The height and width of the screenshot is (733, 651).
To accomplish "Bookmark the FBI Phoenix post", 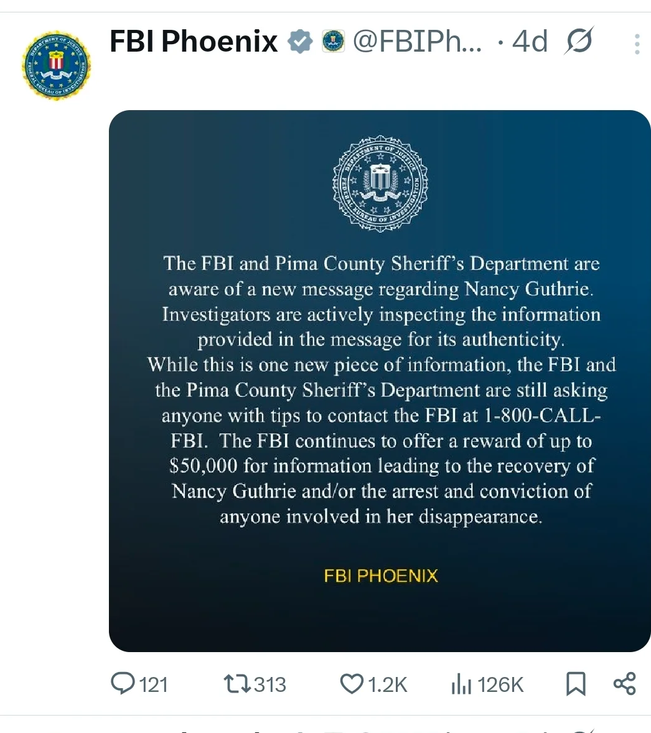I will (576, 684).
